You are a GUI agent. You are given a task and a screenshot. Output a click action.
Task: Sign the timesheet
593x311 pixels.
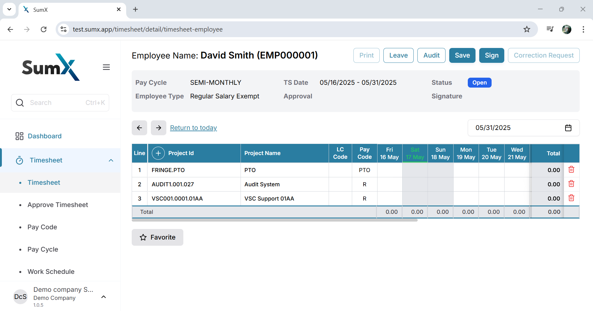(492, 55)
